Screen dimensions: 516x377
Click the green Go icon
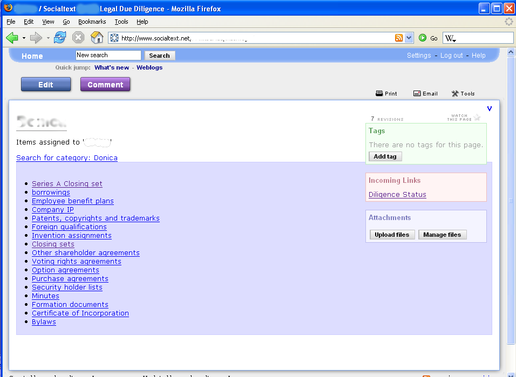click(423, 38)
